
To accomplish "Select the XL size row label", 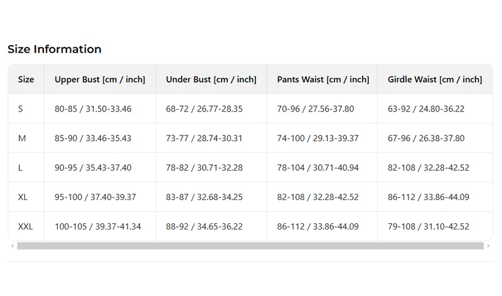I will 23,197.
